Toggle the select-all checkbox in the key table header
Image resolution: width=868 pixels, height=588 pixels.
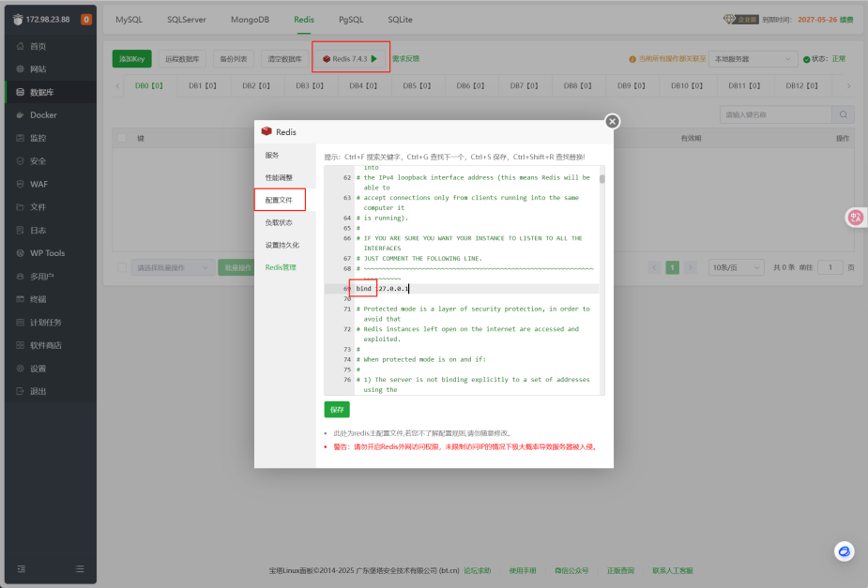coord(122,138)
